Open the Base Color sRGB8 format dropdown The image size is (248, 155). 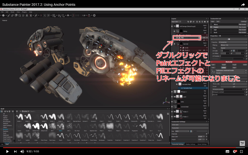pyautogui.click(x=201, y=136)
